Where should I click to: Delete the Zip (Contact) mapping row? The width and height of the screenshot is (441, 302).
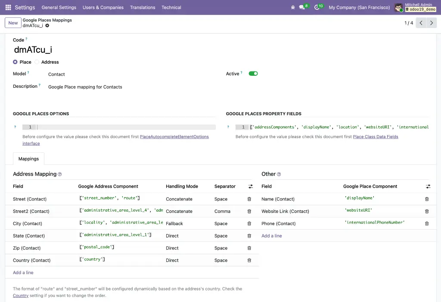click(x=249, y=248)
